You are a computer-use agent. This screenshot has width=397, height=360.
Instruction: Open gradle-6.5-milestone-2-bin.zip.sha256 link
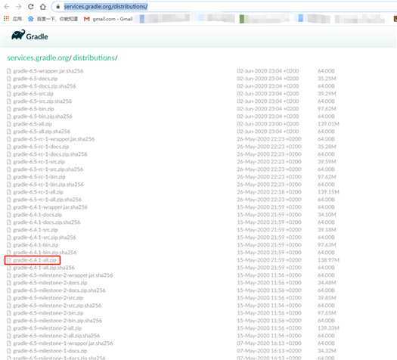click(57, 321)
